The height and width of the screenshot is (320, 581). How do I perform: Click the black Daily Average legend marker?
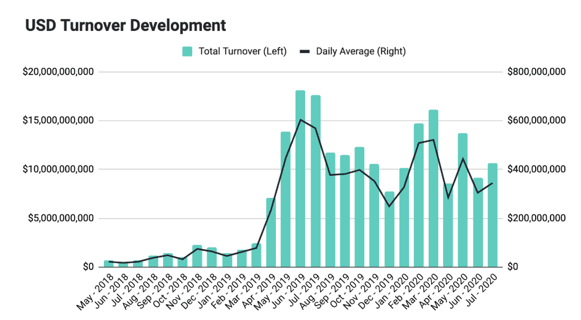pyautogui.click(x=305, y=52)
